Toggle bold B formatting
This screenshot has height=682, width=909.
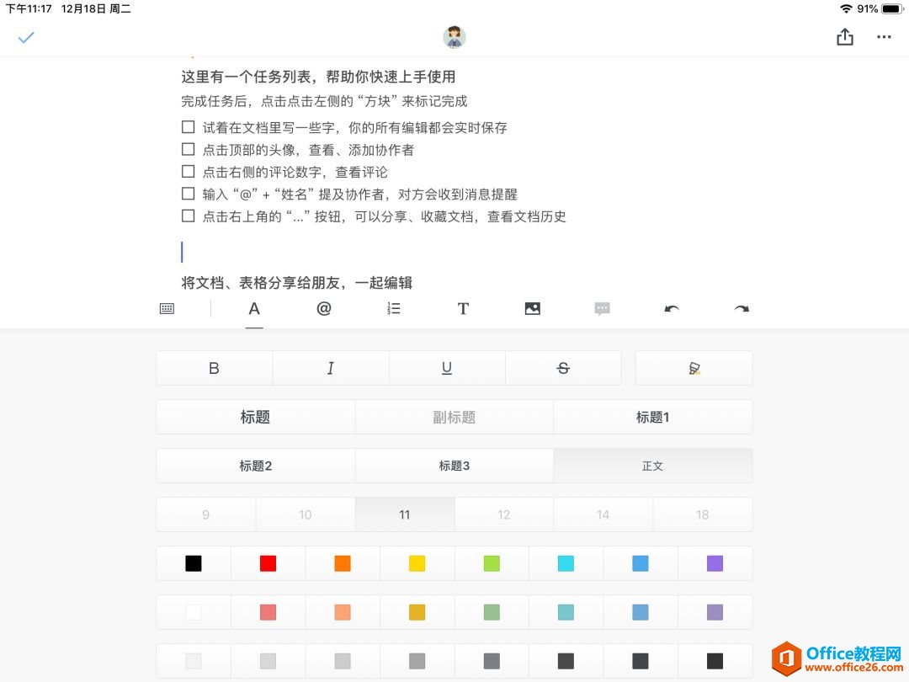point(214,368)
